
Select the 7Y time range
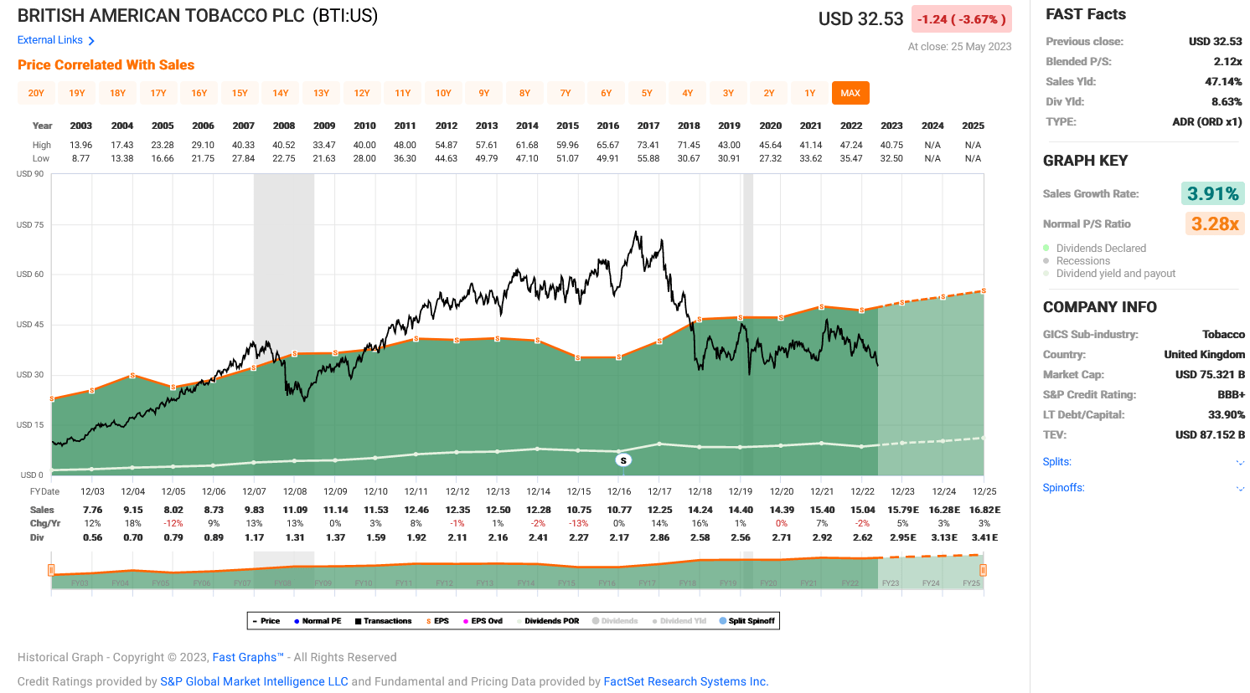tap(566, 93)
